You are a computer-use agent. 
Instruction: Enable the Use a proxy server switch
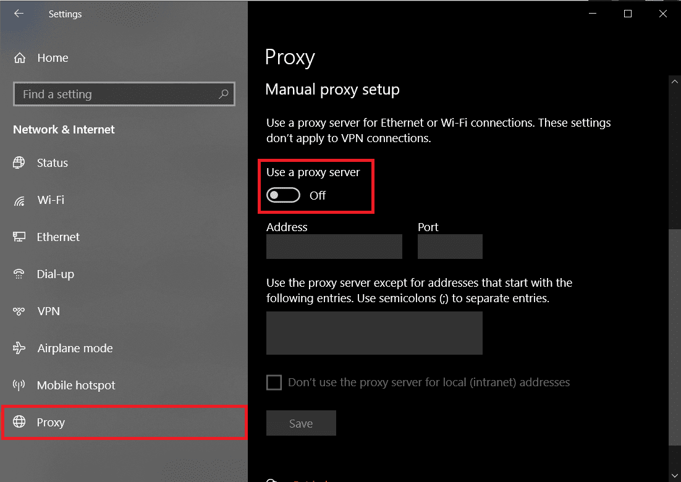click(283, 195)
